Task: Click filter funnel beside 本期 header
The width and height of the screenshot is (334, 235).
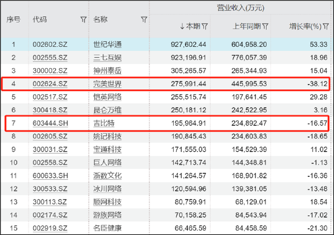Action: point(205,27)
